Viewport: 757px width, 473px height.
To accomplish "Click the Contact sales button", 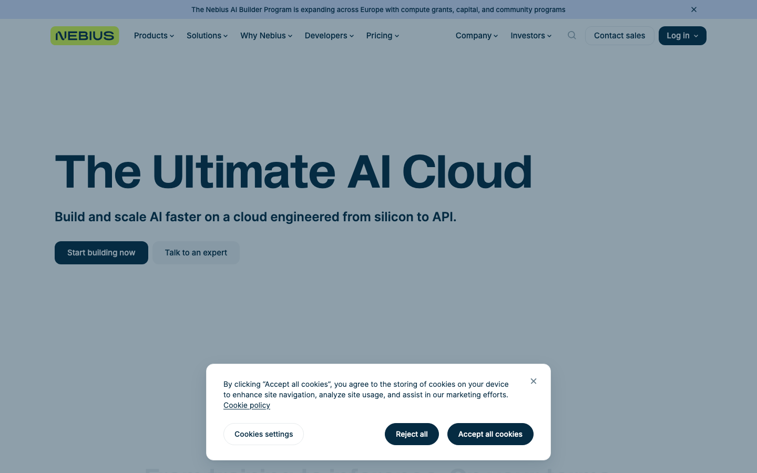I will tap(619, 36).
